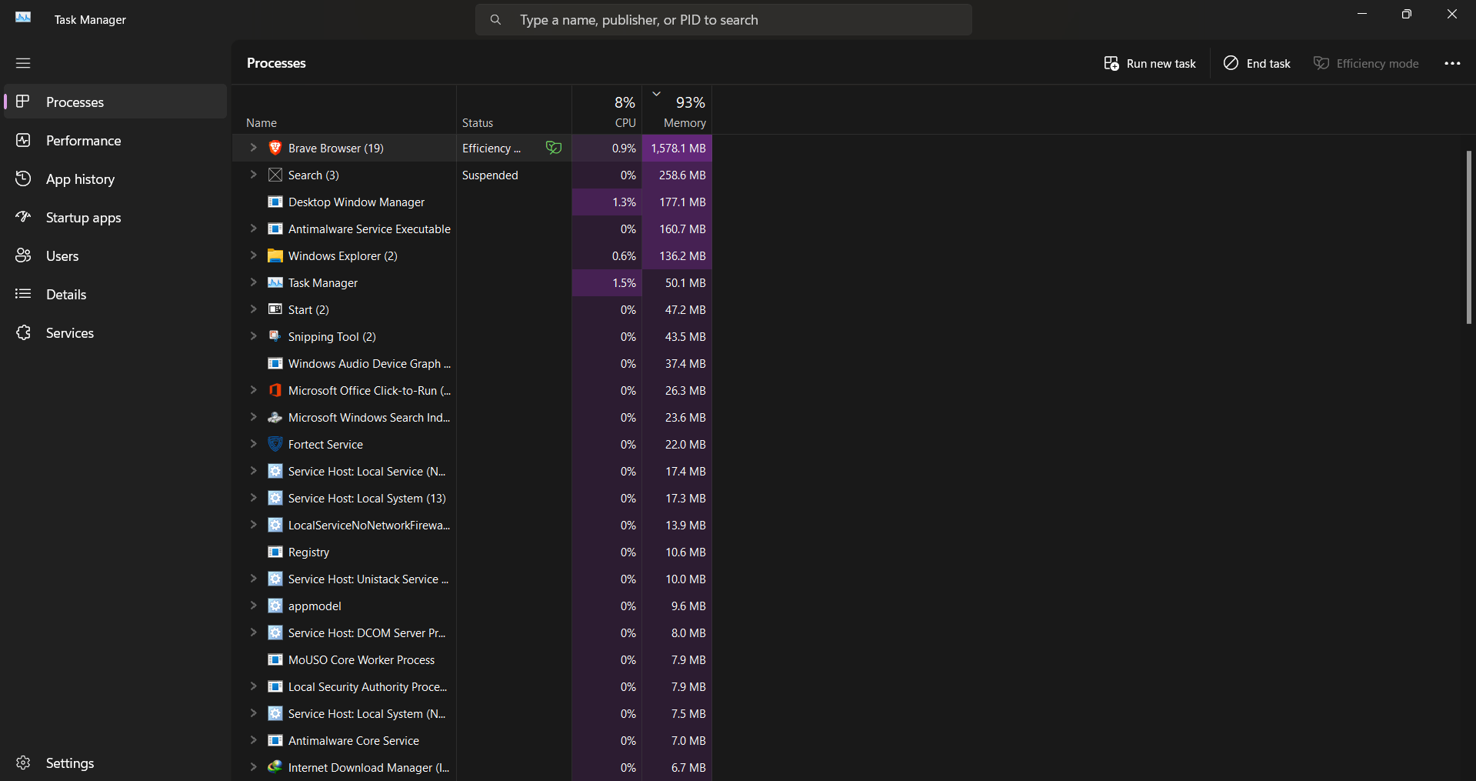1476x781 pixels.
Task: Click the Antimalware Service Executable icon
Action: 275,229
